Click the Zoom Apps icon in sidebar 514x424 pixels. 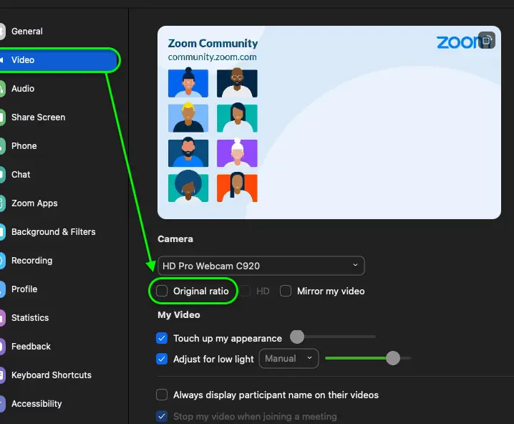coord(2,203)
